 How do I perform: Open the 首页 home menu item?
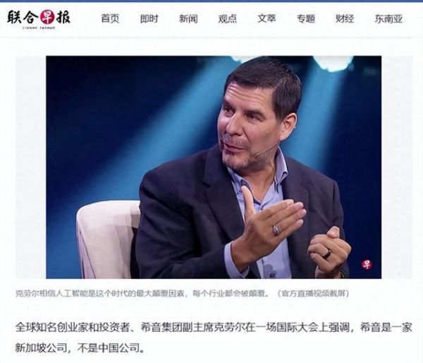pos(110,18)
